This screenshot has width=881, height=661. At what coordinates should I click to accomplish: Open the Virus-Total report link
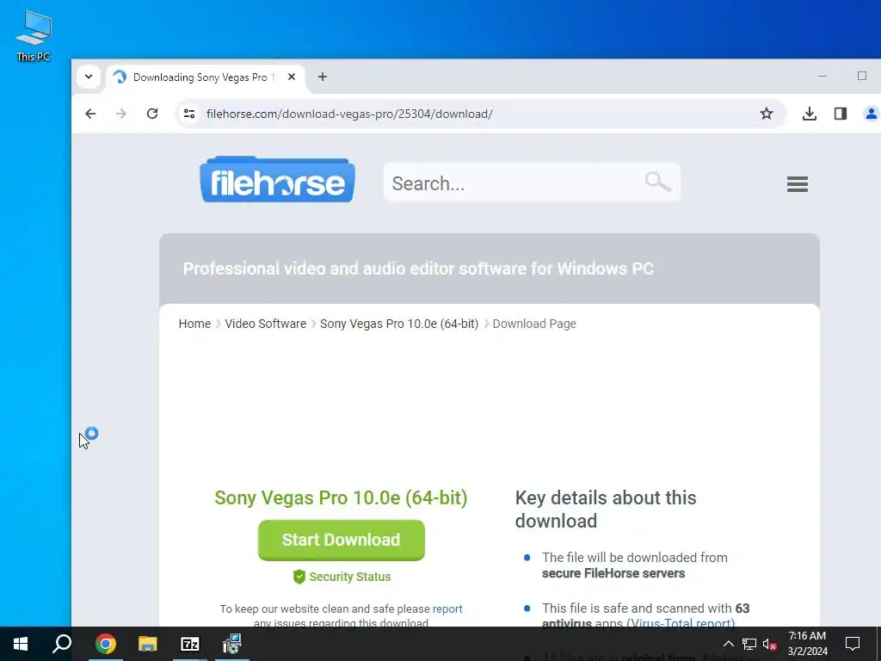(681, 623)
